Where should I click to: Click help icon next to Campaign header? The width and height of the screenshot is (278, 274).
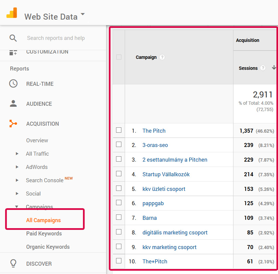(x=162, y=57)
